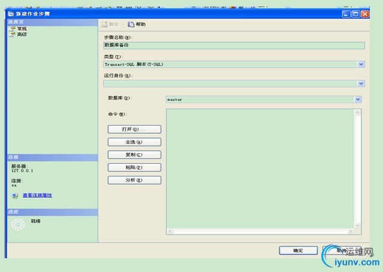This screenshot has height=272, width=383.
Task: Click the server address 127.0.0.1 text
Action: pyautogui.click(x=22, y=170)
